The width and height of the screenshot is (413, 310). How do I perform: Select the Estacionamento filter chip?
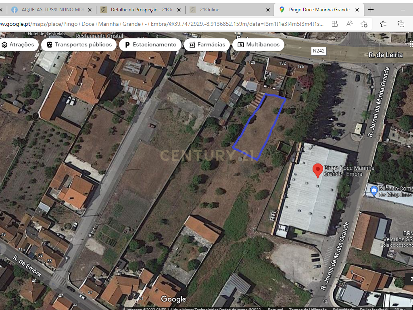(x=150, y=44)
